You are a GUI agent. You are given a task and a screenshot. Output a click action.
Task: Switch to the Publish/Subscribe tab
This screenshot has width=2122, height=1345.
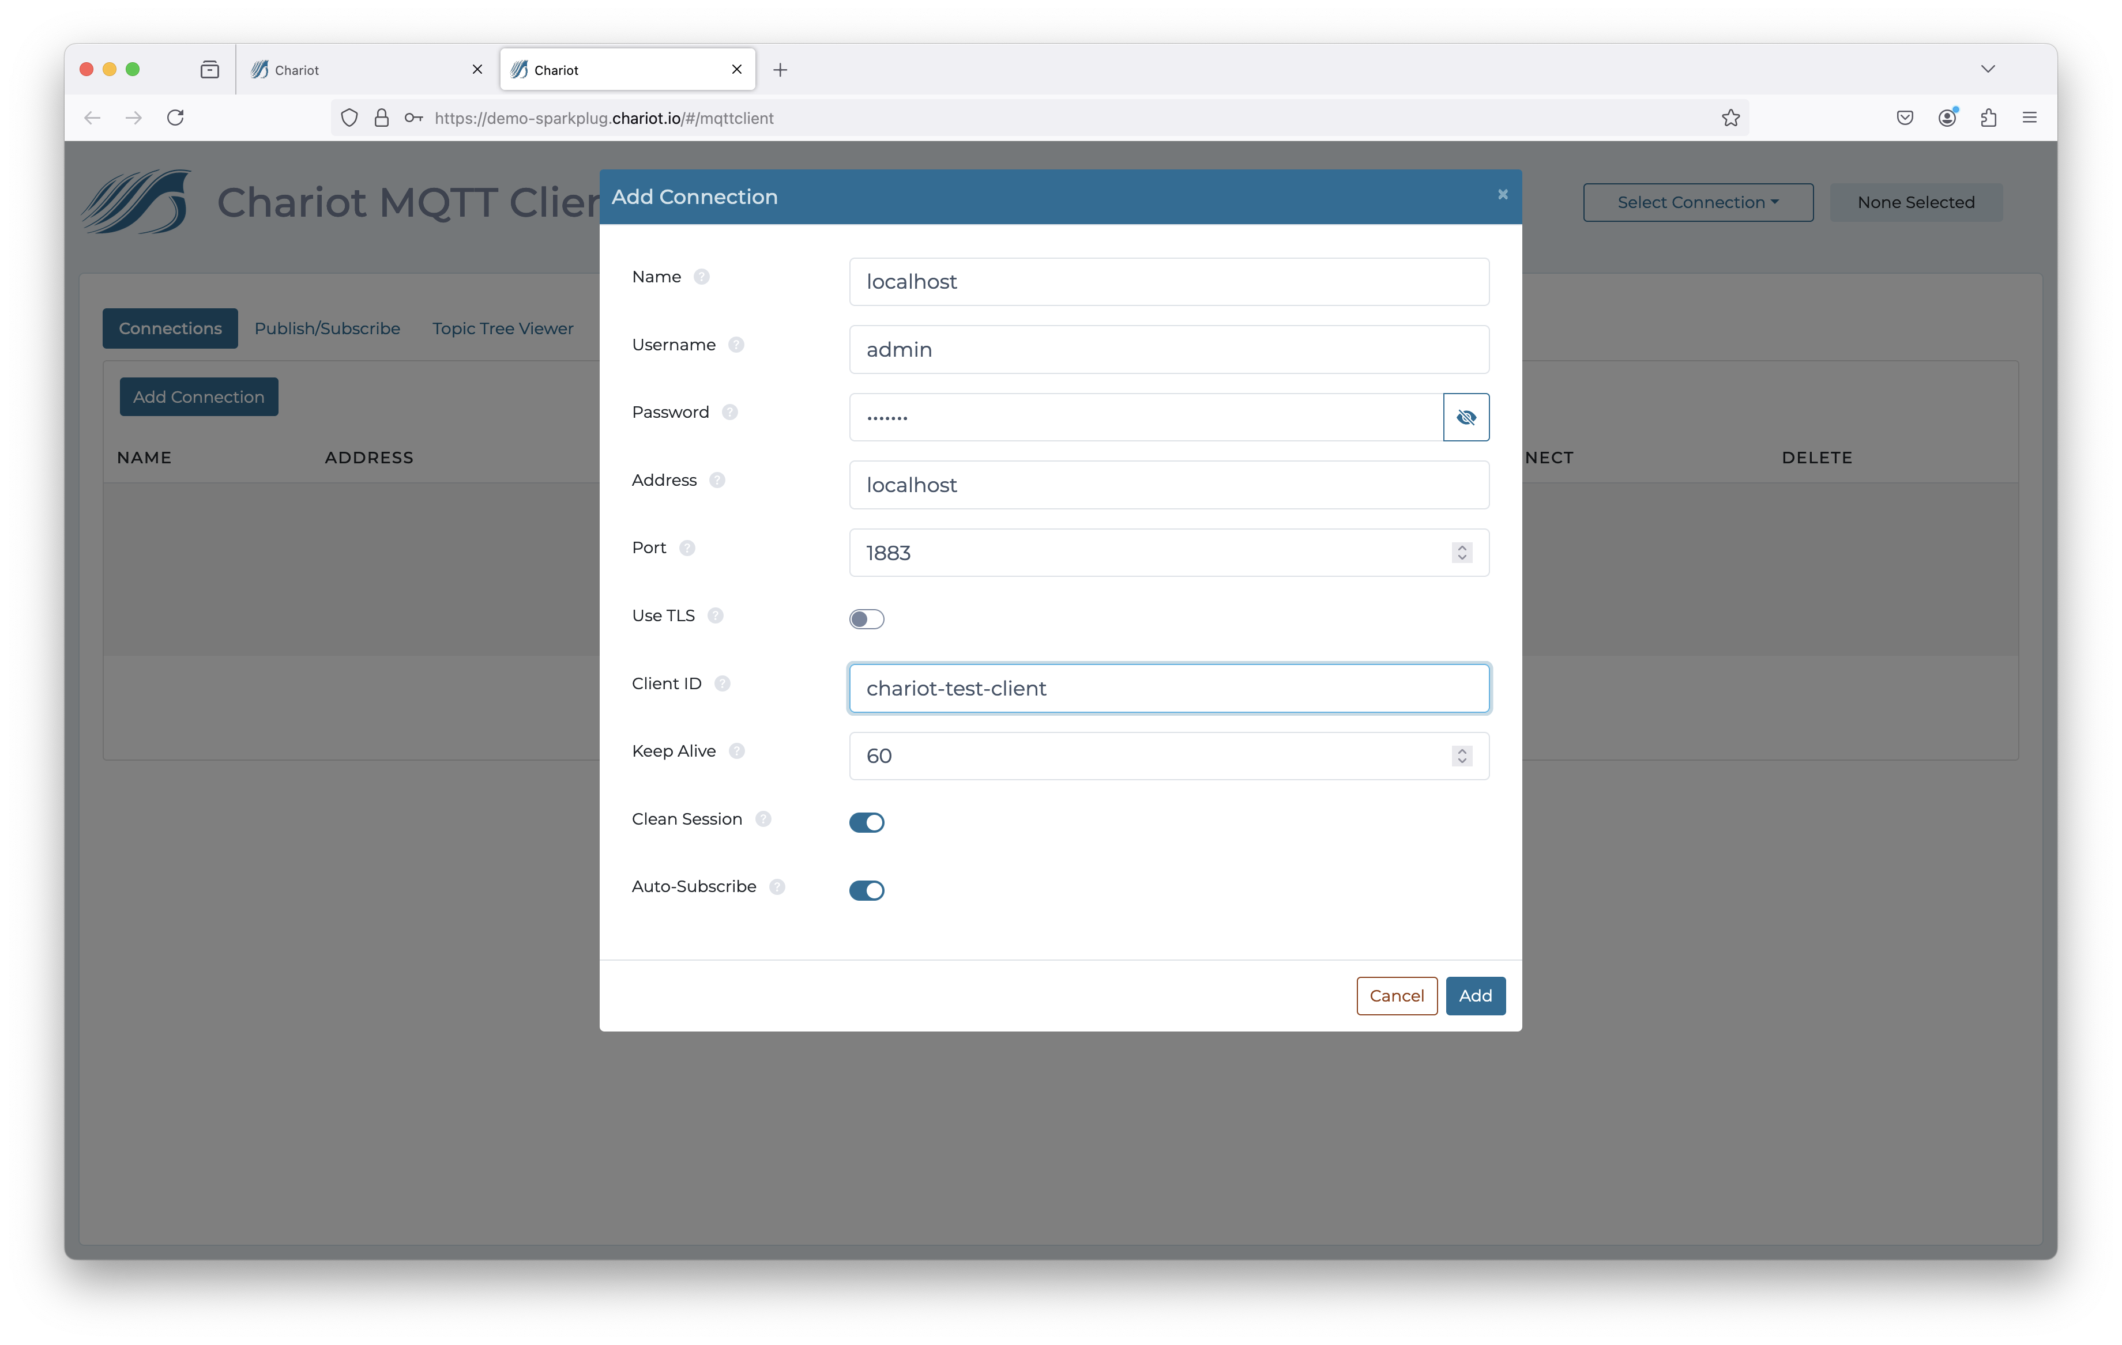point(327,328)
